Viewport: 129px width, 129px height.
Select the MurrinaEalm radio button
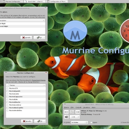(x=7, y=99)
